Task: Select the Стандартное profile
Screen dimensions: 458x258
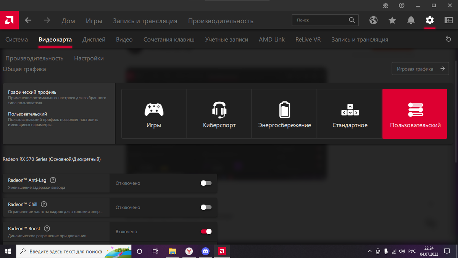Action: coord(350,114)
